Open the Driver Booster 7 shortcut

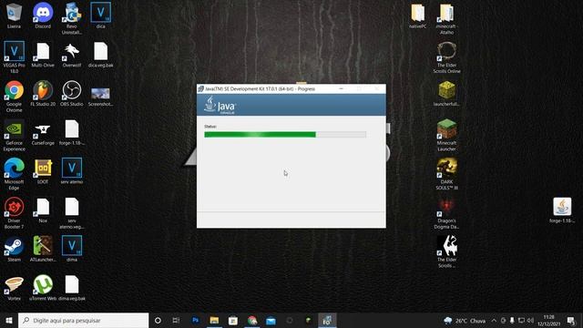click(14, 213)
